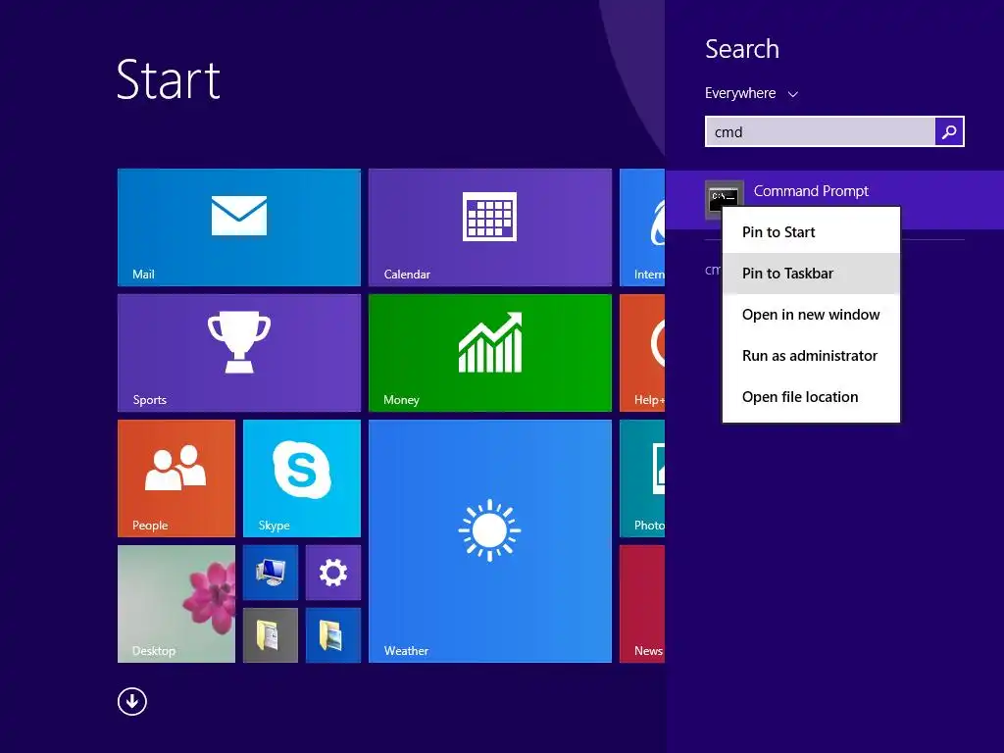The width and height of the screenshot is (1004, 753).
Task: Expand the Everywhere search scope dropdown
Action: point(751,93)
